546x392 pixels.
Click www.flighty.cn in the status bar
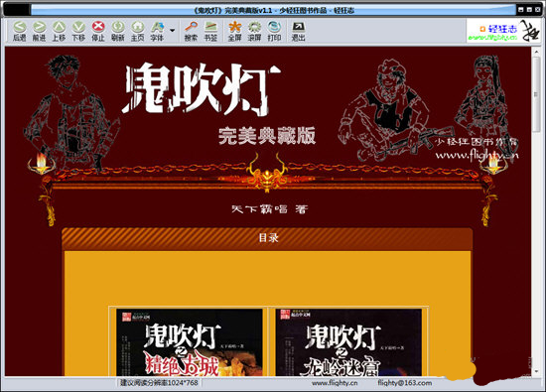[335, 383]
